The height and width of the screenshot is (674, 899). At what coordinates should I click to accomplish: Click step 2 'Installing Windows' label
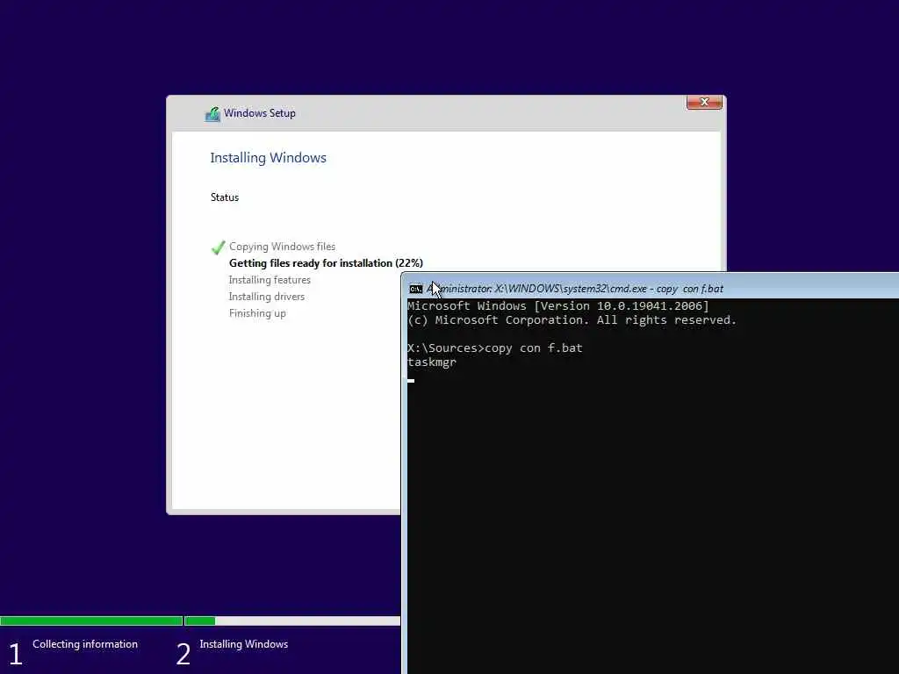coord(244,644)
